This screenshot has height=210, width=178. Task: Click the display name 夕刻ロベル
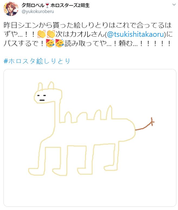coord(33,5)
